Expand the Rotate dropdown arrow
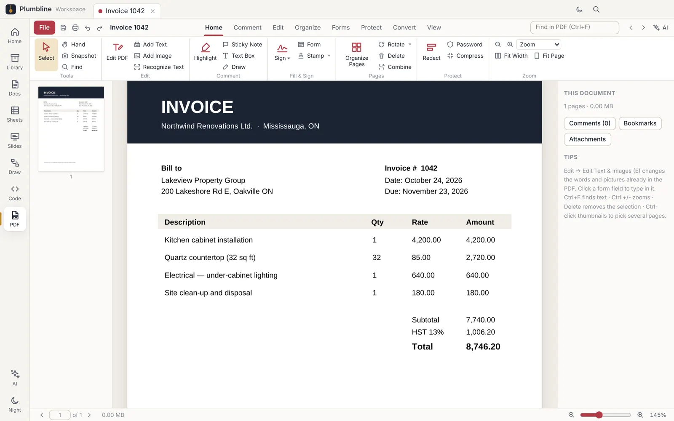The image size is (674, 421). point(410,44)
